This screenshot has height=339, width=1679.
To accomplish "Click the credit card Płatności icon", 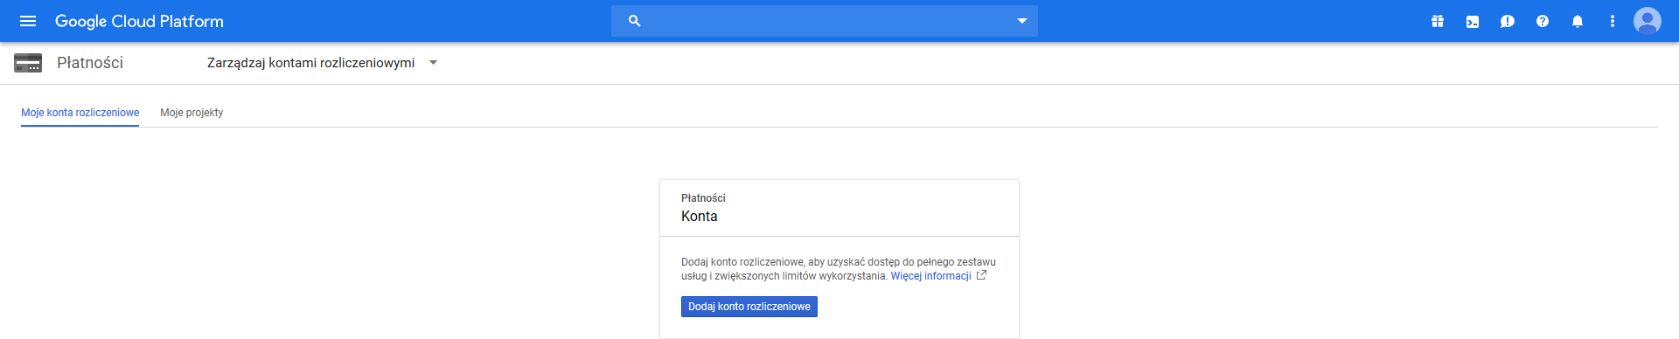I will 28,63.
